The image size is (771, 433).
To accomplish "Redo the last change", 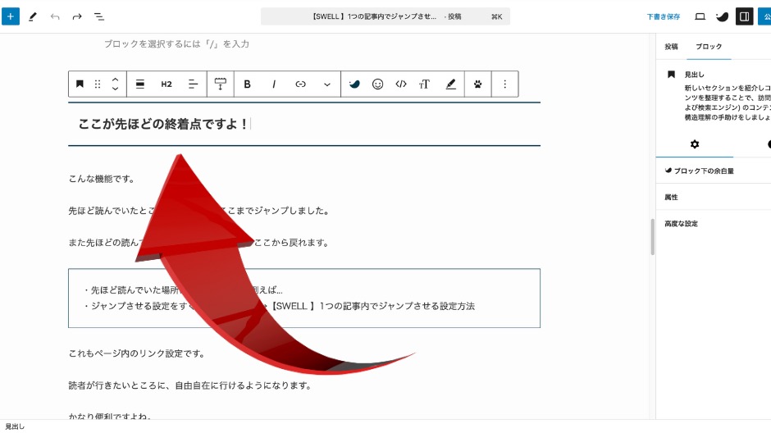I will click(x=77, y=16).
